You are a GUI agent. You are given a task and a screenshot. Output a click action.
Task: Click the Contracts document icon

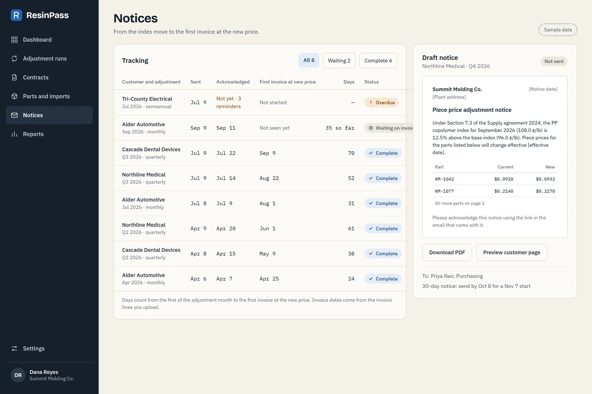click(x=14, y=77)
